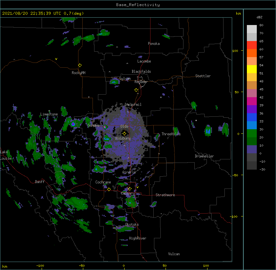Click the Okotoks label

[132, 224]
